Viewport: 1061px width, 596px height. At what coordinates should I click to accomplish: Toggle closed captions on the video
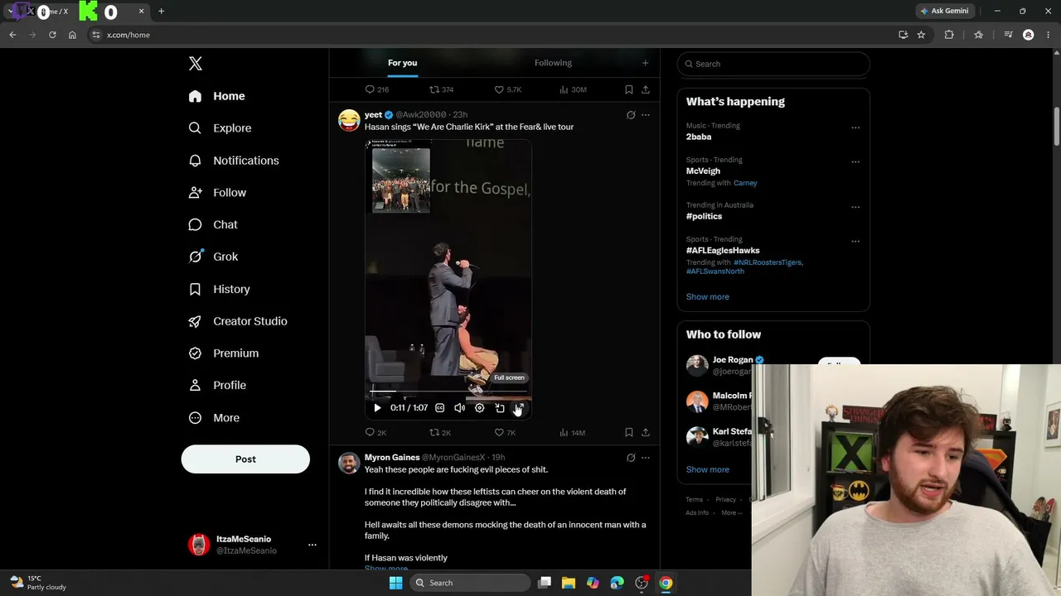point(439,408)
